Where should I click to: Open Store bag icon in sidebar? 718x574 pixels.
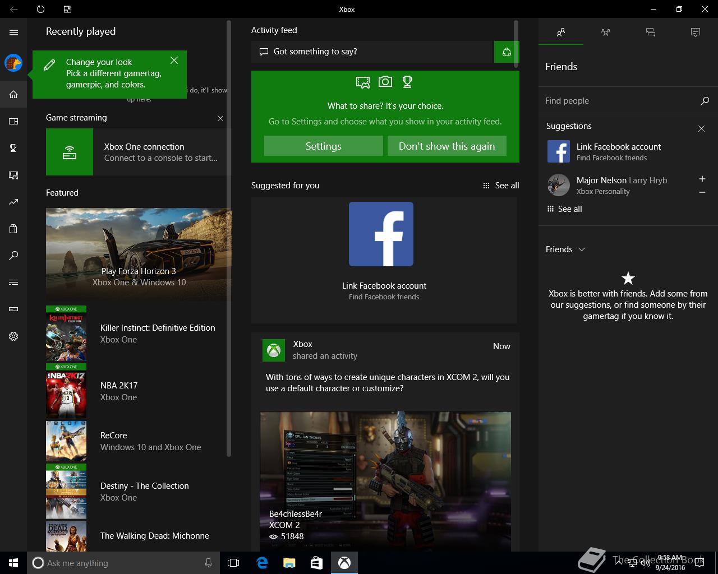point(13,229)
